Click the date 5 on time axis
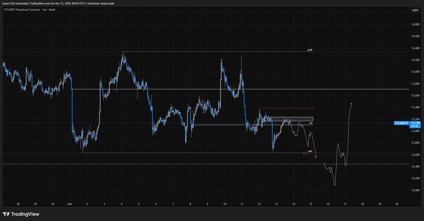The image size is (424, 221). coord(139,204)
